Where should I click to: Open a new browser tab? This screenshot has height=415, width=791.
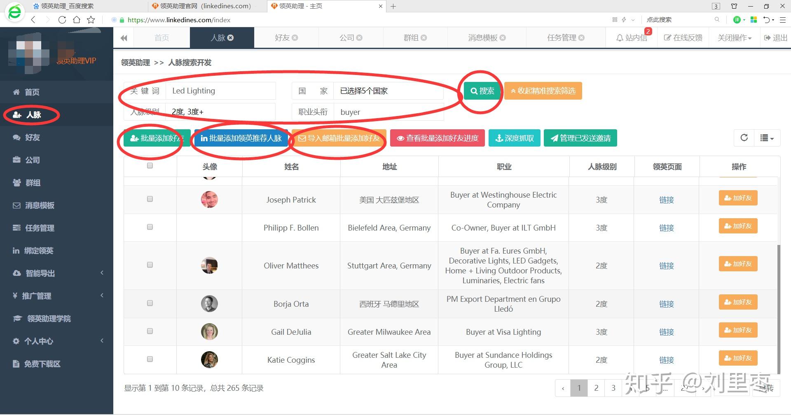(x=393, y=6)
